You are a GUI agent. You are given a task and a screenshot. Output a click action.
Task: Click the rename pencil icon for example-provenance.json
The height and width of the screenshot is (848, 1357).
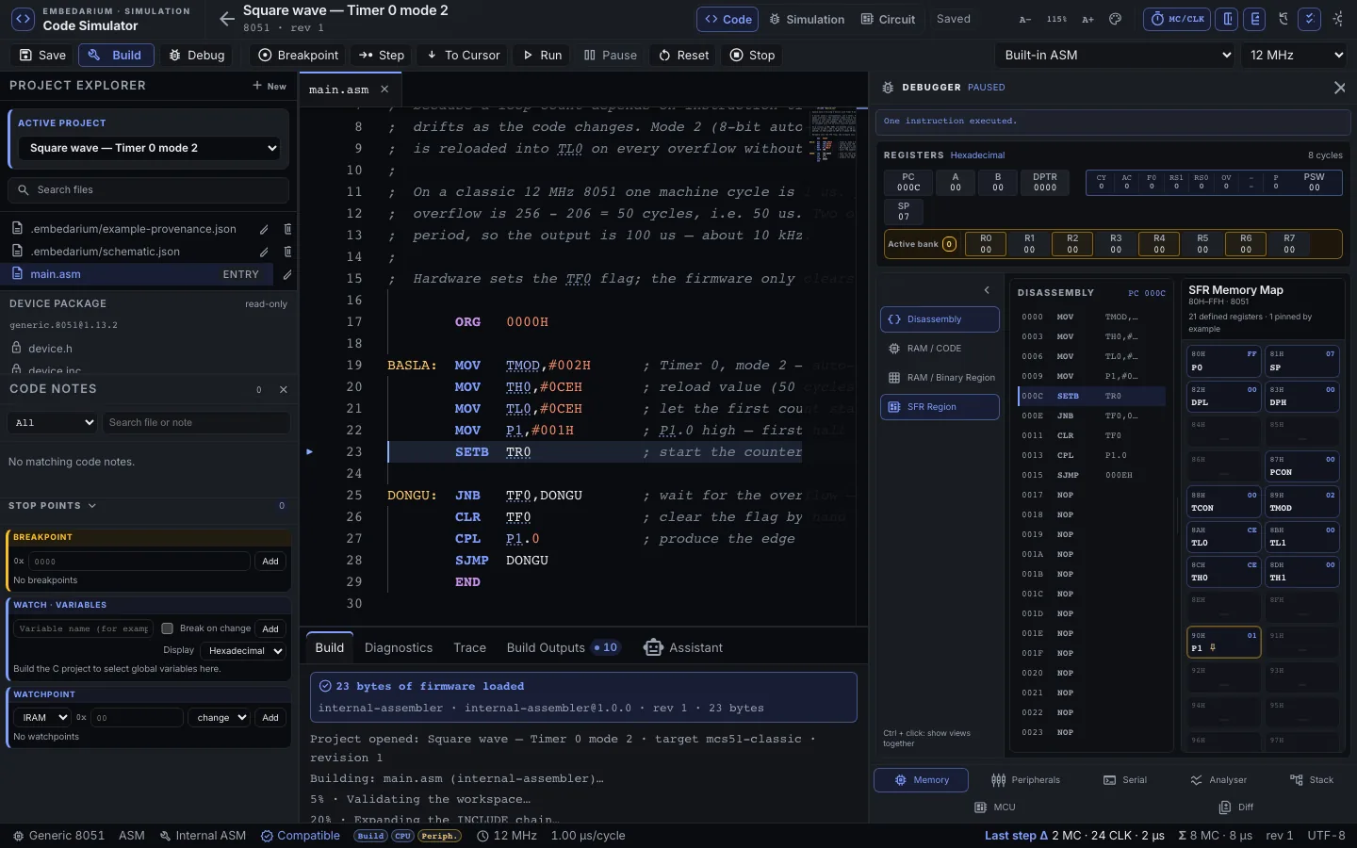[x=264, y=229]
